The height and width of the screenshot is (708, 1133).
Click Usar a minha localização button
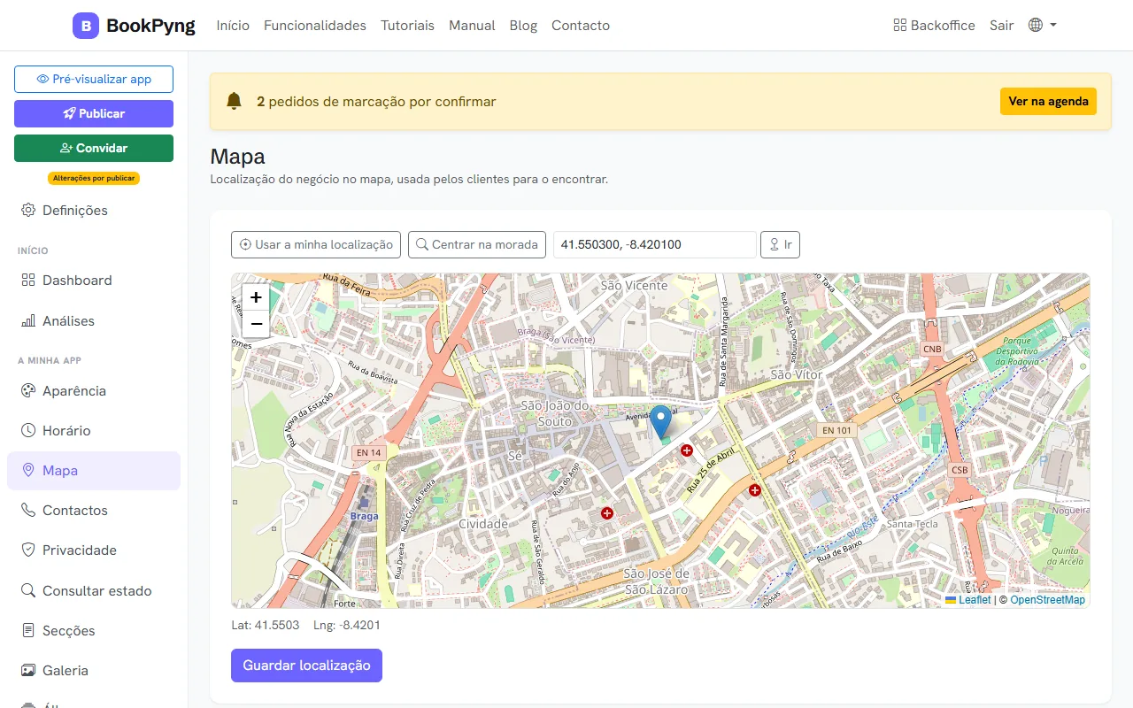click(316, 244)
